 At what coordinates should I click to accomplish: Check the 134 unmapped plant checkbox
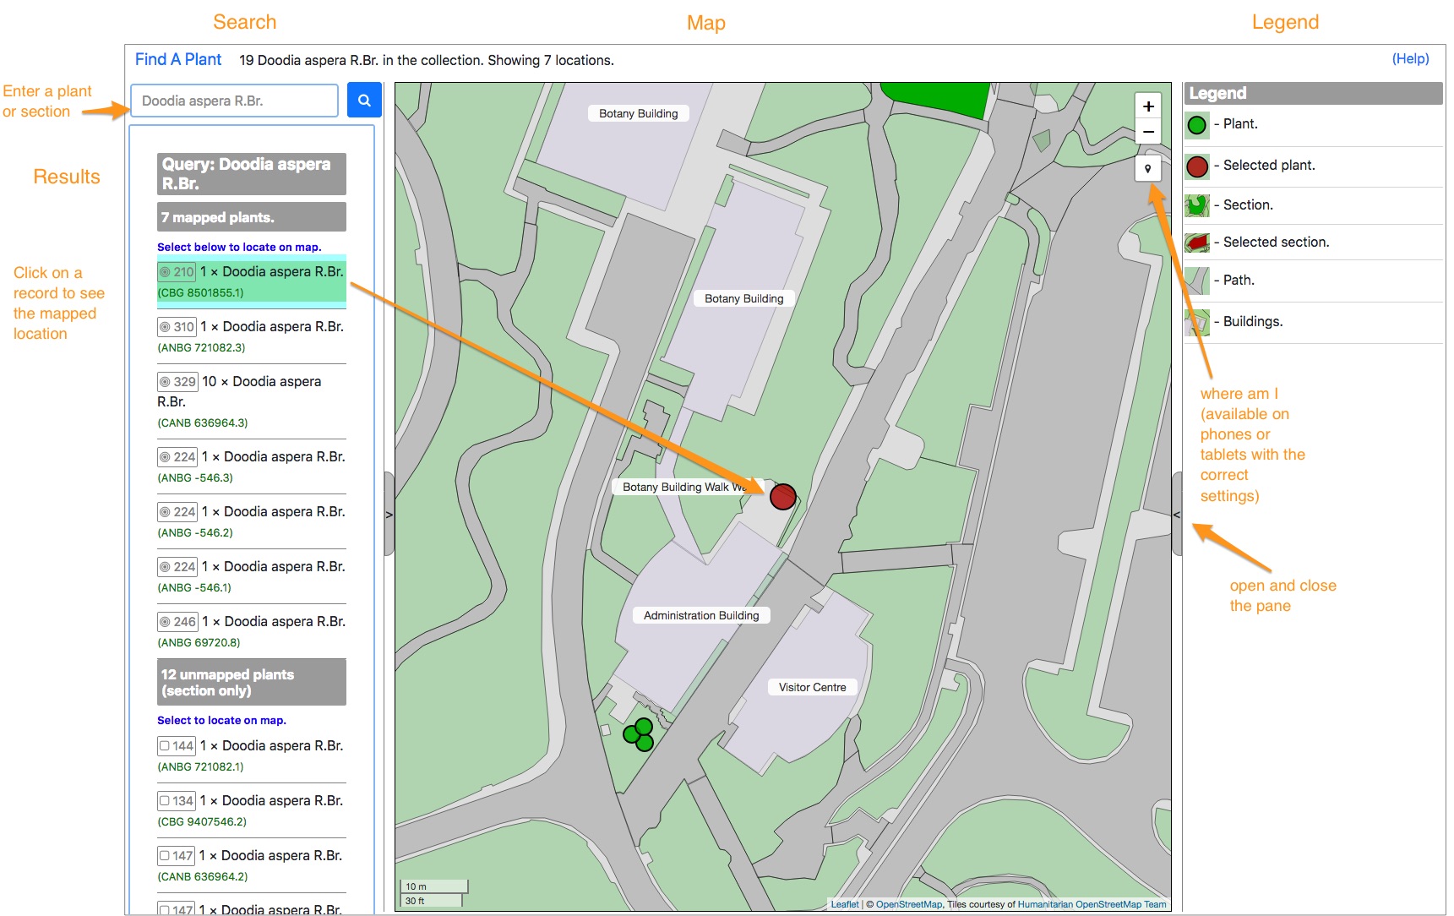[166, 801]
